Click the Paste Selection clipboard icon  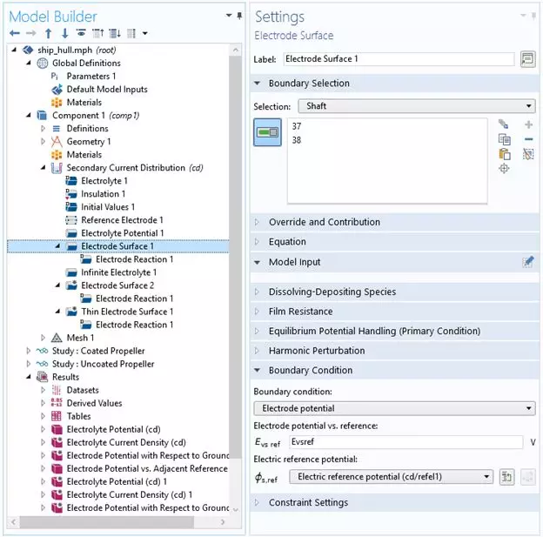[504, 154]
